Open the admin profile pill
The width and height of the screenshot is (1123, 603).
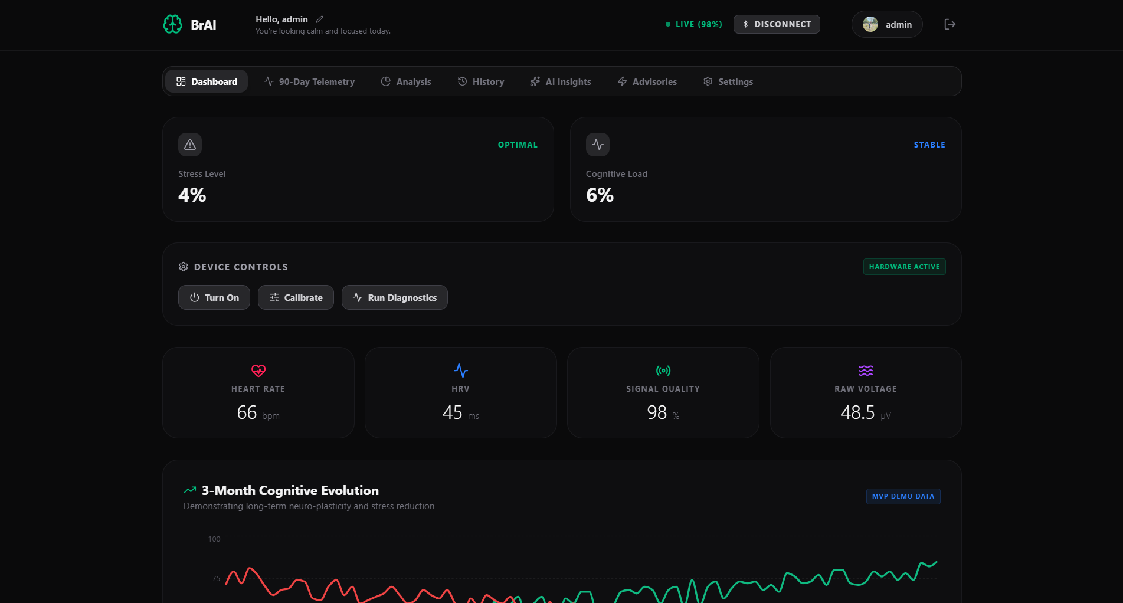click(x=886, y=24)
